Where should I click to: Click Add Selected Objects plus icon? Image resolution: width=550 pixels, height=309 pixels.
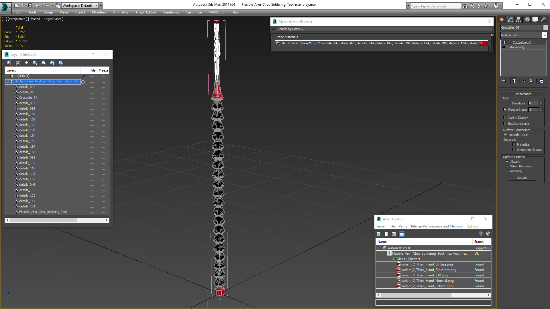(26, 63)
